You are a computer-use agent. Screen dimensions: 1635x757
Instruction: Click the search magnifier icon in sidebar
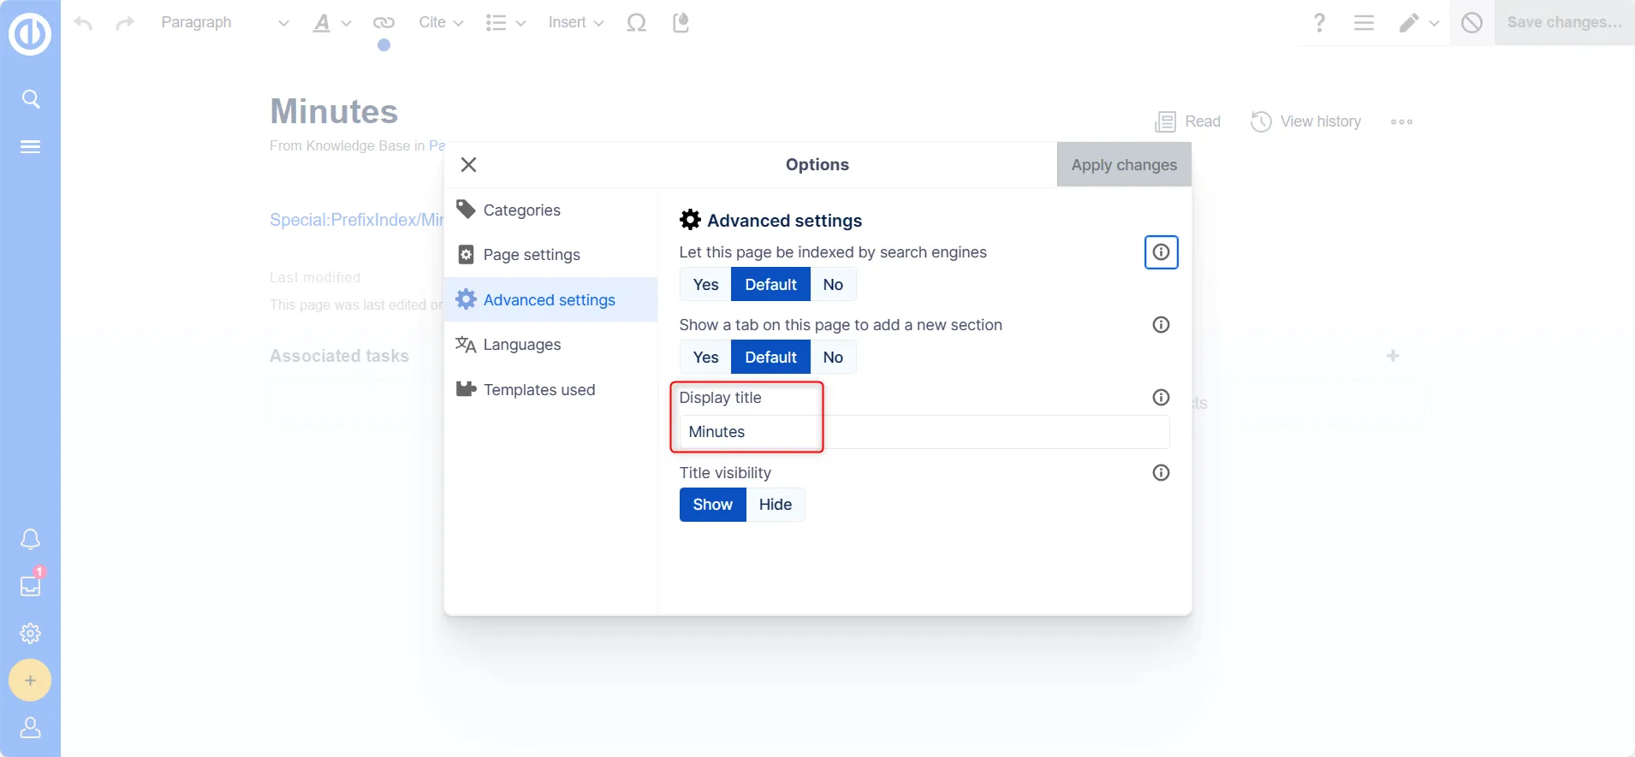[31, 99]
